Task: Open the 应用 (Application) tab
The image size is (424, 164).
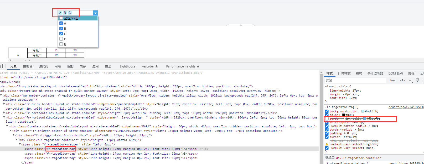Action: pos(95,66)
